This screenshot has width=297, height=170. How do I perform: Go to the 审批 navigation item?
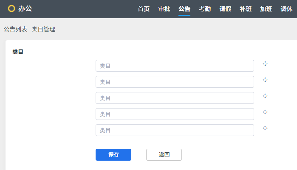pos(164,9)
